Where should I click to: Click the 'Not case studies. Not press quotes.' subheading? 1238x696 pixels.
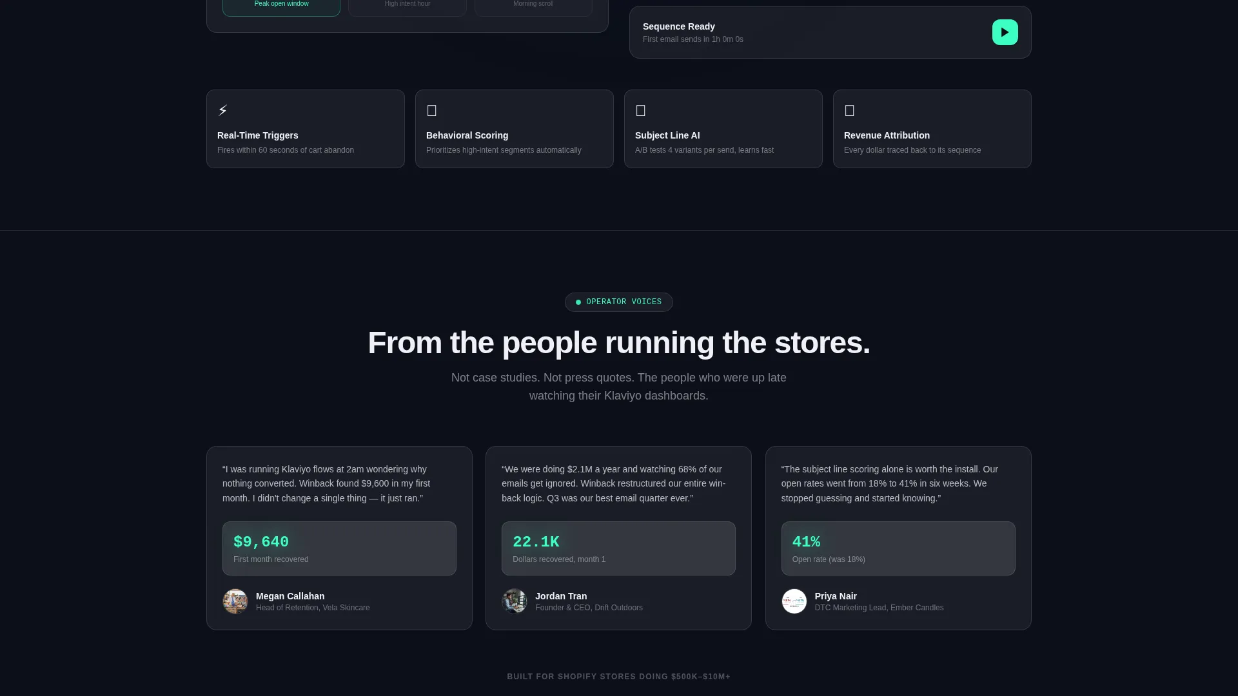point(619,387)
